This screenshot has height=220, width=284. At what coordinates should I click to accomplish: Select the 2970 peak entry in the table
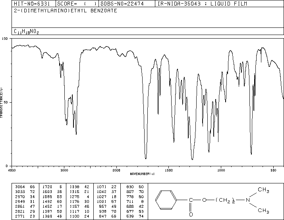tap(25, 197)
